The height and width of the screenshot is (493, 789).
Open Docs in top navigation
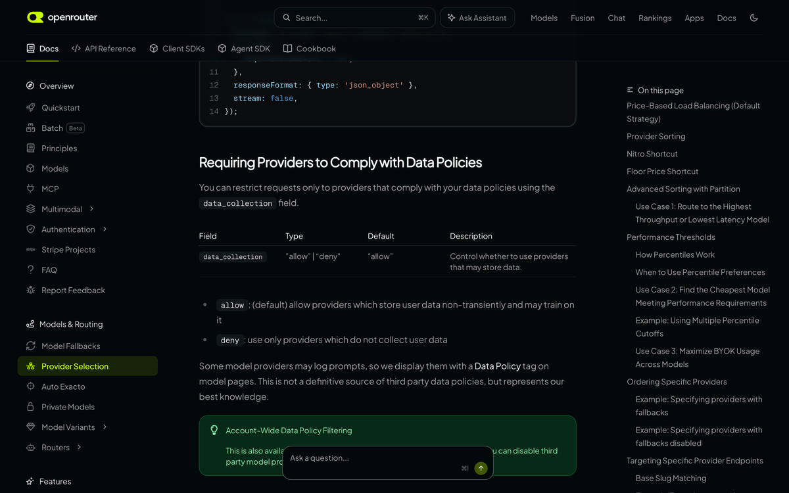click(727, 18)
